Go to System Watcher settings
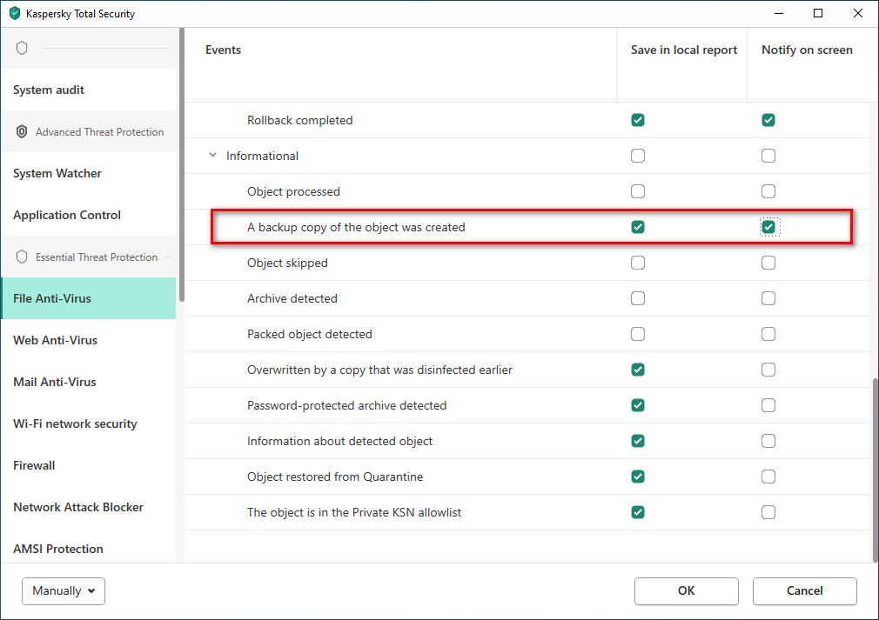This screenshot has width=879, height=620. (57, 173)
